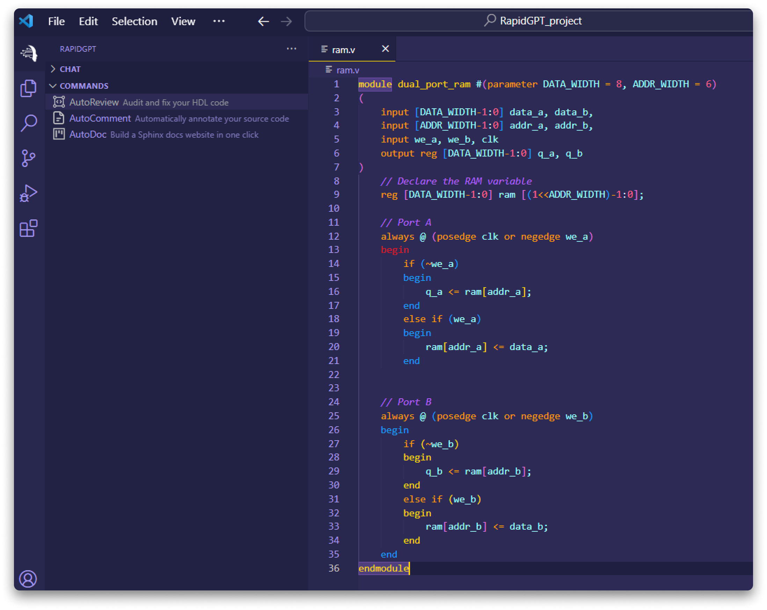Click 'else if (we_b)' on line 31
The width and height of the screenshot is (767, 610).
click(442, 499)
